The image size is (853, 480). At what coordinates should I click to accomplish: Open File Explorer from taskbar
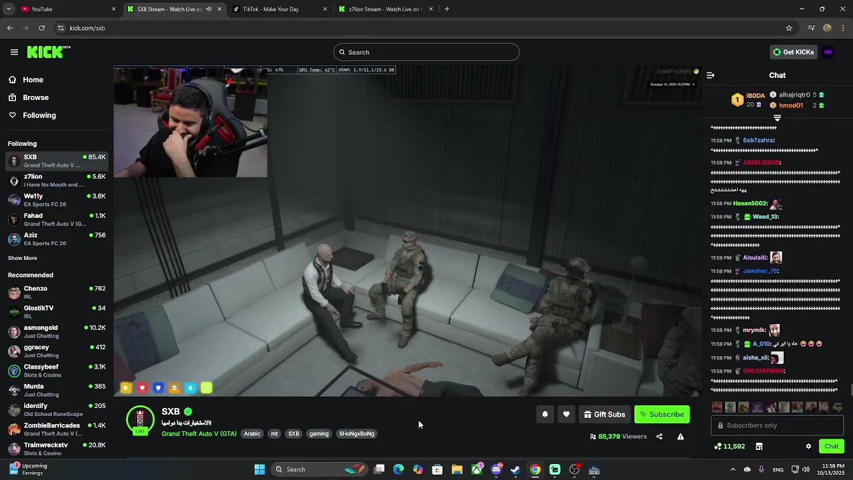pyautogui.click(x=457, y=469)
